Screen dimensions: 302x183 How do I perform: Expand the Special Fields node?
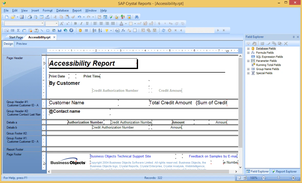pyautogui.click(x=248, y=73)
